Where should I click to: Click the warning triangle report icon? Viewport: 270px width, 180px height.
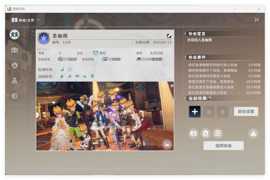[x=253, y=133]
